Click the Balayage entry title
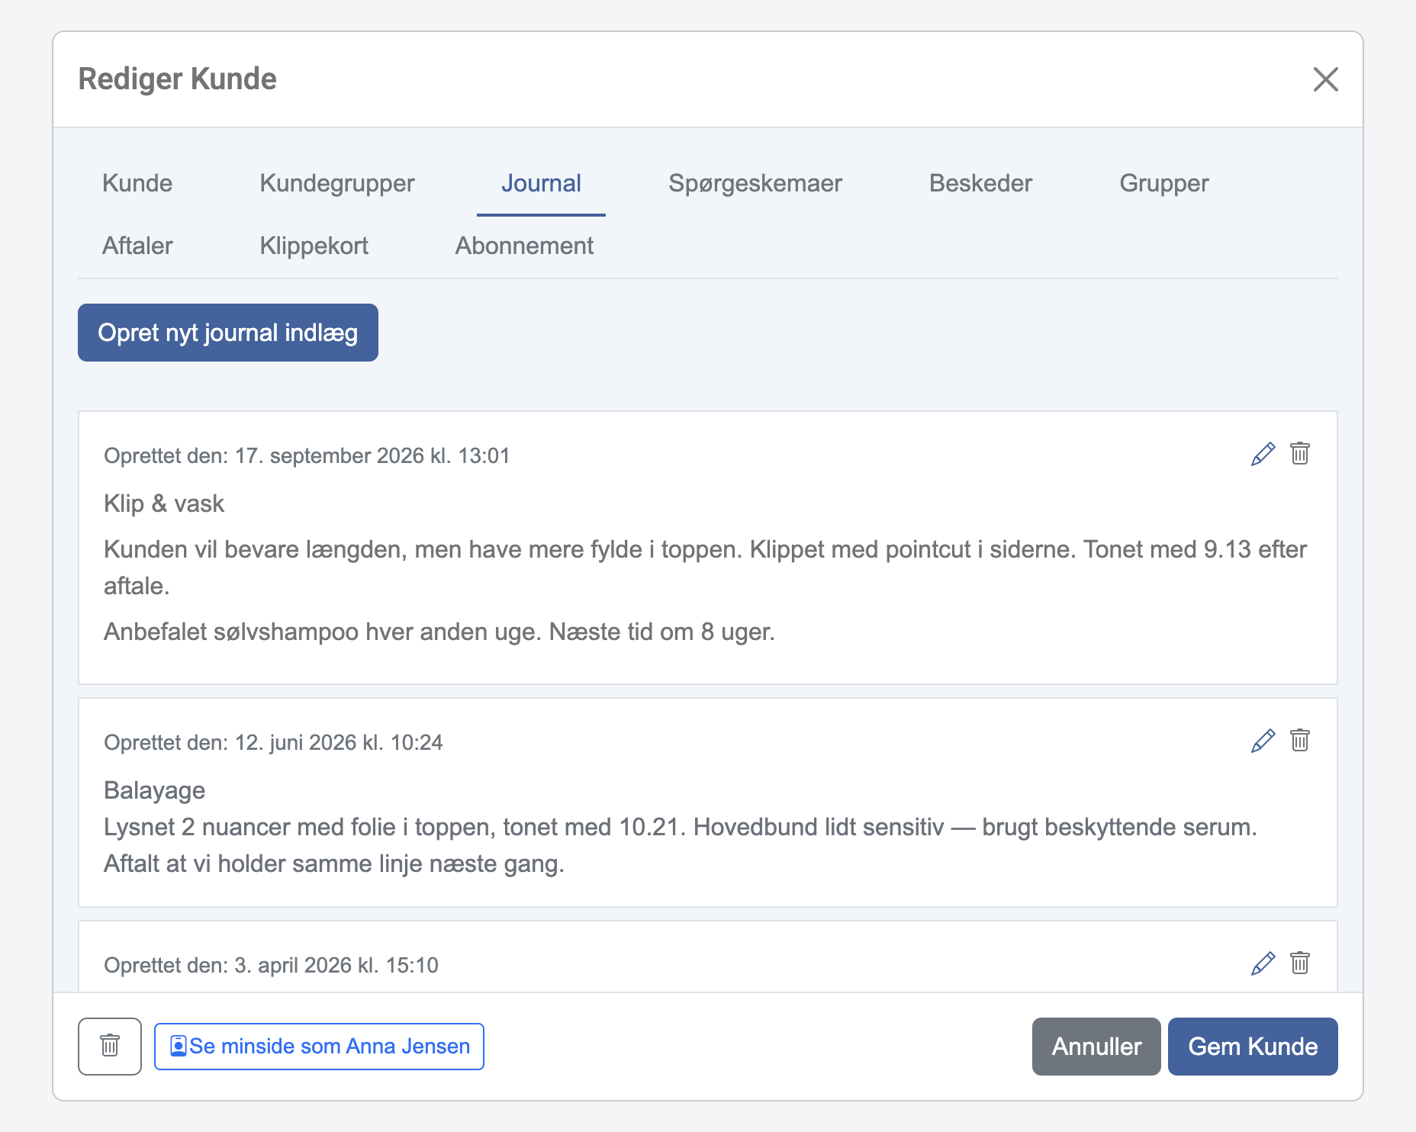1416x1132 pixels. 154,790
